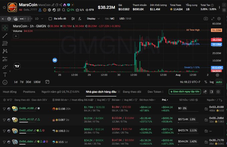Open the Đang theo dõi tab

click(x=132, y=92)
